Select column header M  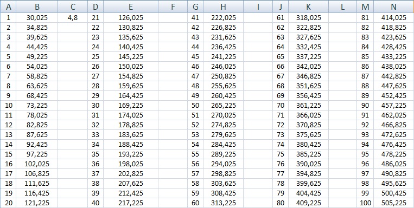[x=365, y=6]
